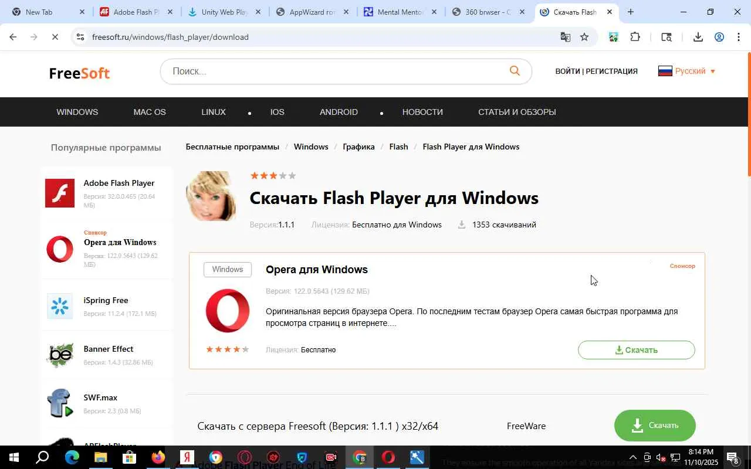Open Banner Effect sidebar title link
Screen dimensions: 751x469
(x=109, y=349)
